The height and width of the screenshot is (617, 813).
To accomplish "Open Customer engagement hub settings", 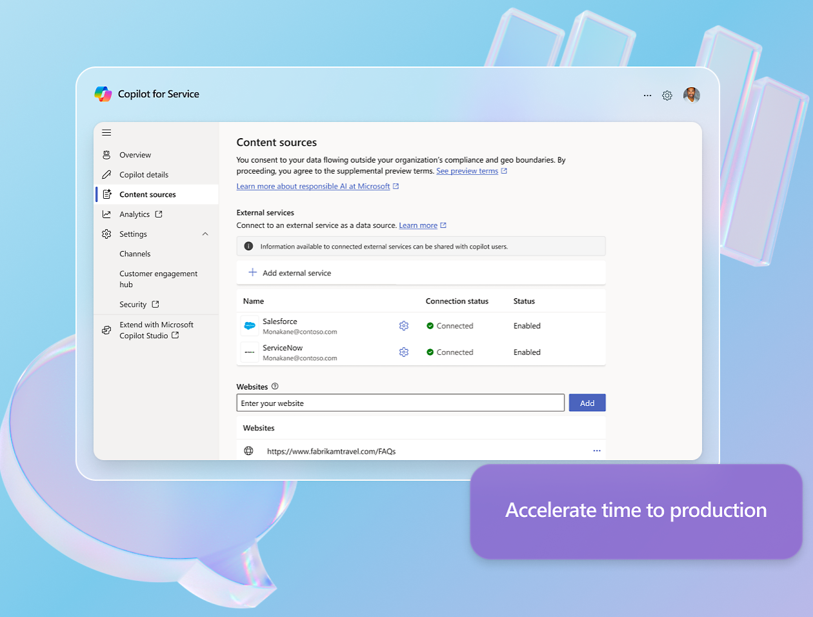I will 158,279.
